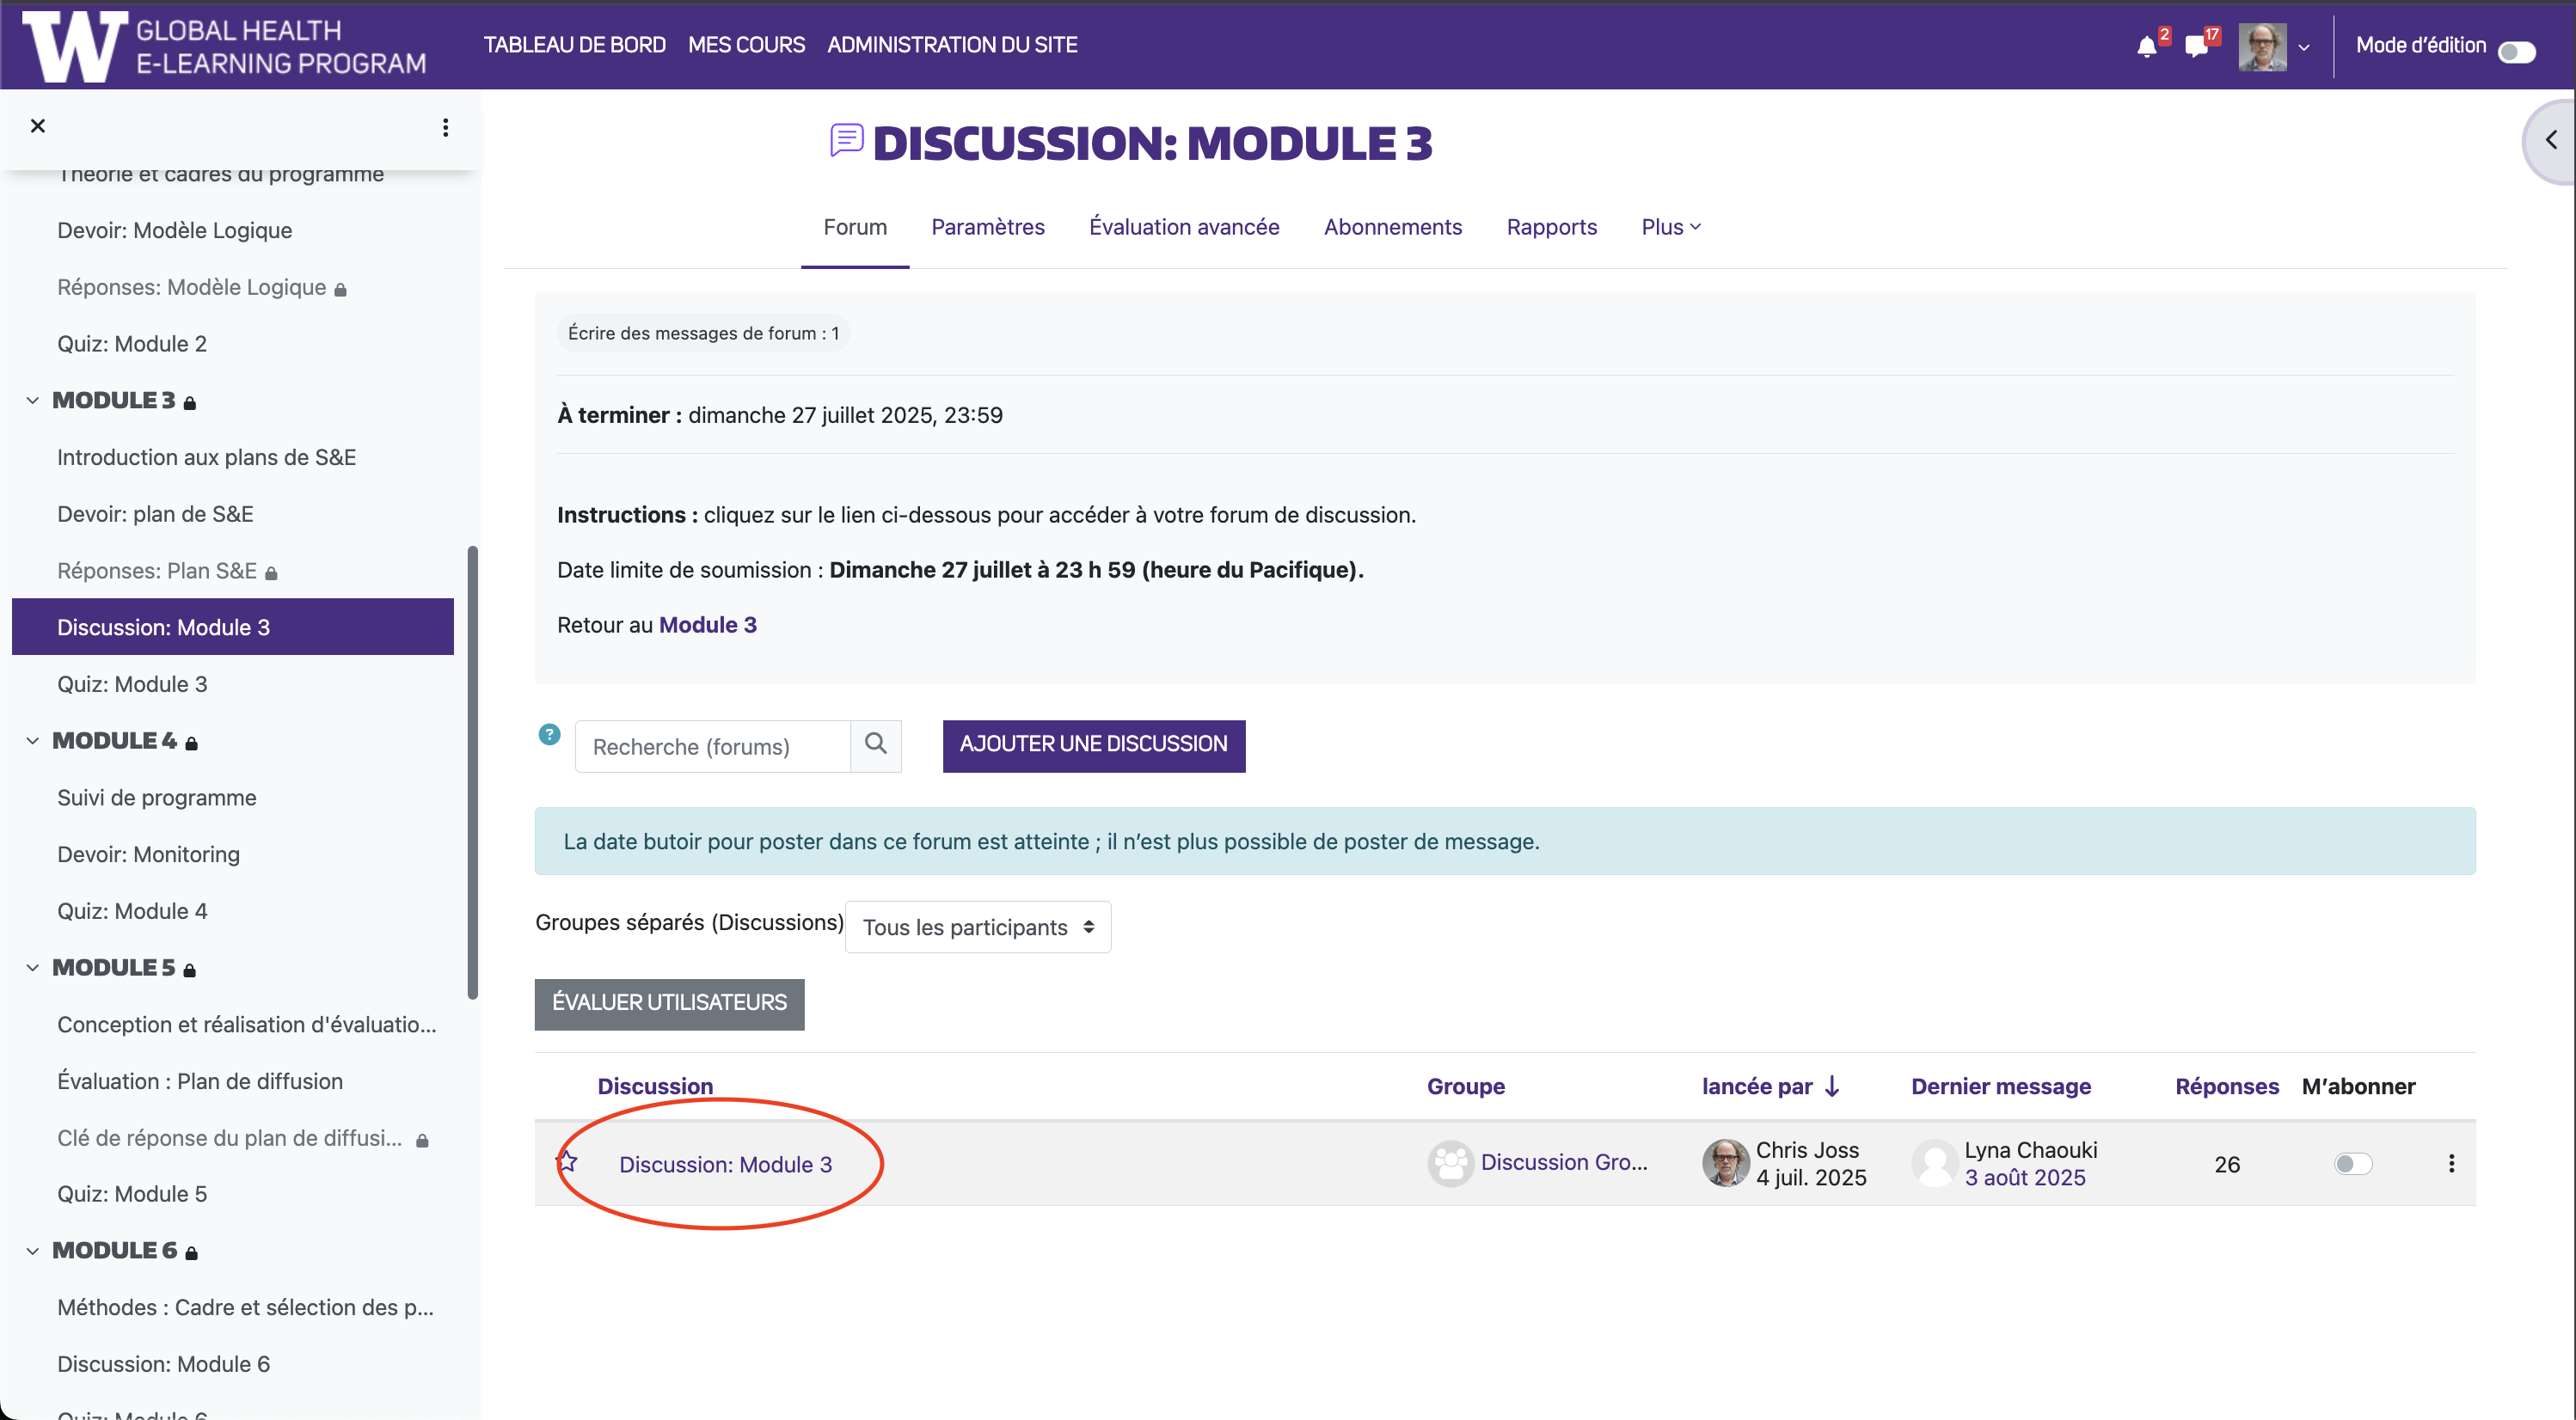Viewport: 2576px width, 1420px height.
Task: Collapse the MODULE 4 section
Action: tap(33, 741)
